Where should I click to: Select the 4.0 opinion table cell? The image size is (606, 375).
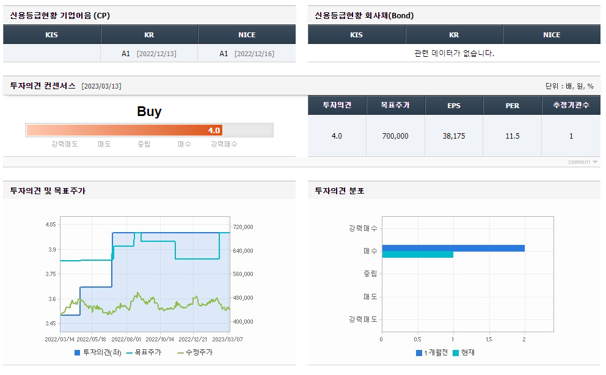337,136
